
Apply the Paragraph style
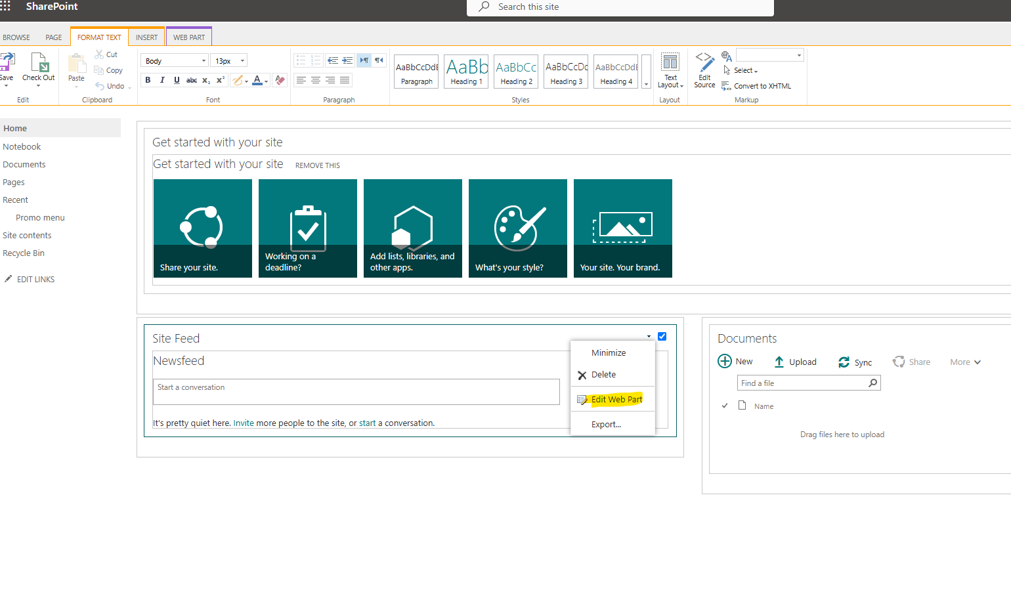pyautogui.click(x=416, y=72)
